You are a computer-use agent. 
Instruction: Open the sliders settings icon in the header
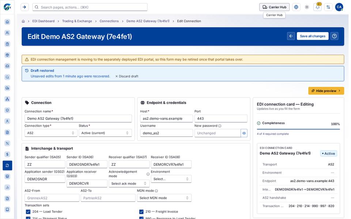328,7
